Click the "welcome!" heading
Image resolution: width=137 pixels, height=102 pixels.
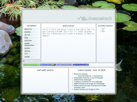68,26
